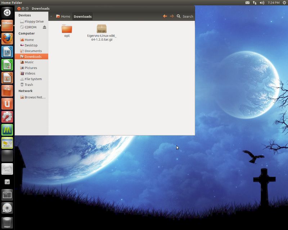Open the Files manager launcher icon
The image size is (288, 230).
(x=7, y=26)
